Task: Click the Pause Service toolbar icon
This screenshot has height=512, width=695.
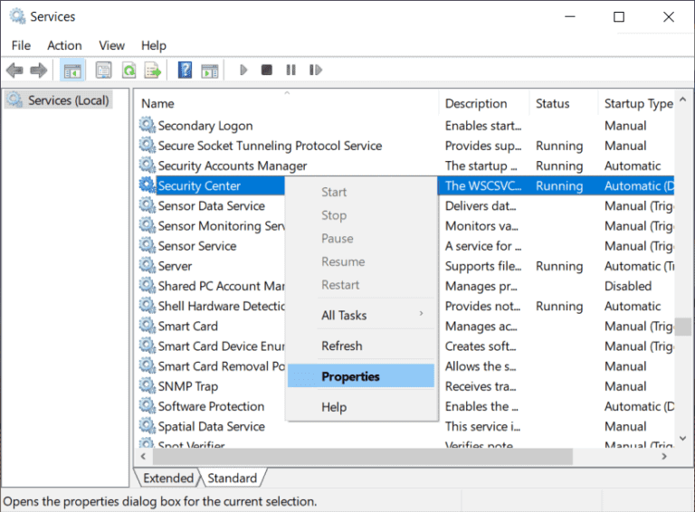Action: pyautogui.click(x=290, y=71)
